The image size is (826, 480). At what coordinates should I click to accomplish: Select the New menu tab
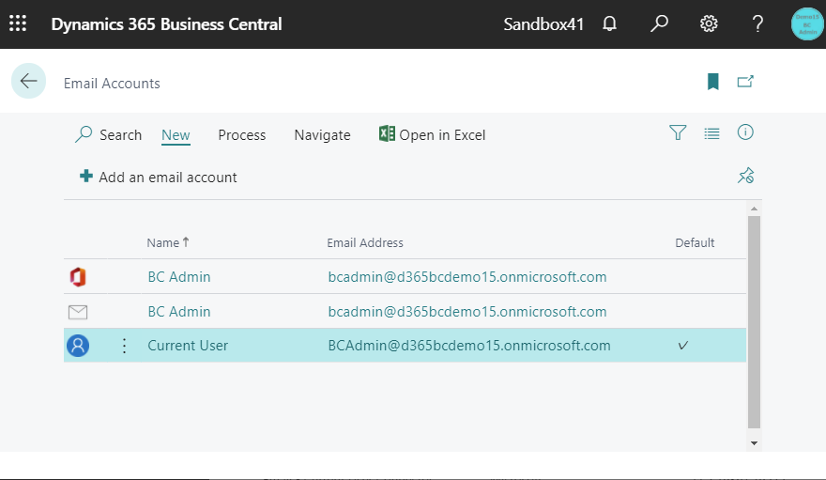coord(176,135)
